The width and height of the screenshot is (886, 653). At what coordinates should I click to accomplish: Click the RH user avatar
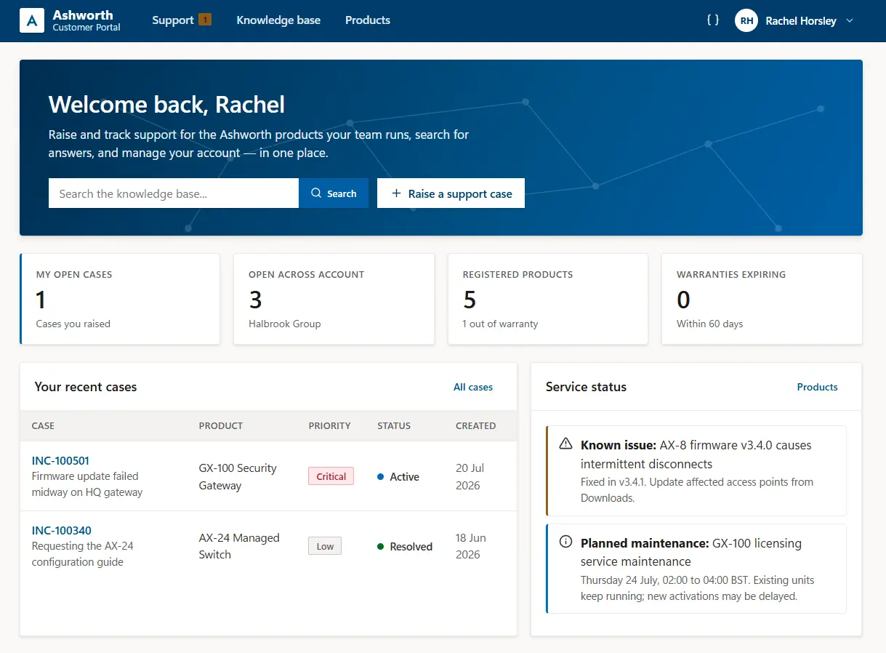[x=746, y=20]
